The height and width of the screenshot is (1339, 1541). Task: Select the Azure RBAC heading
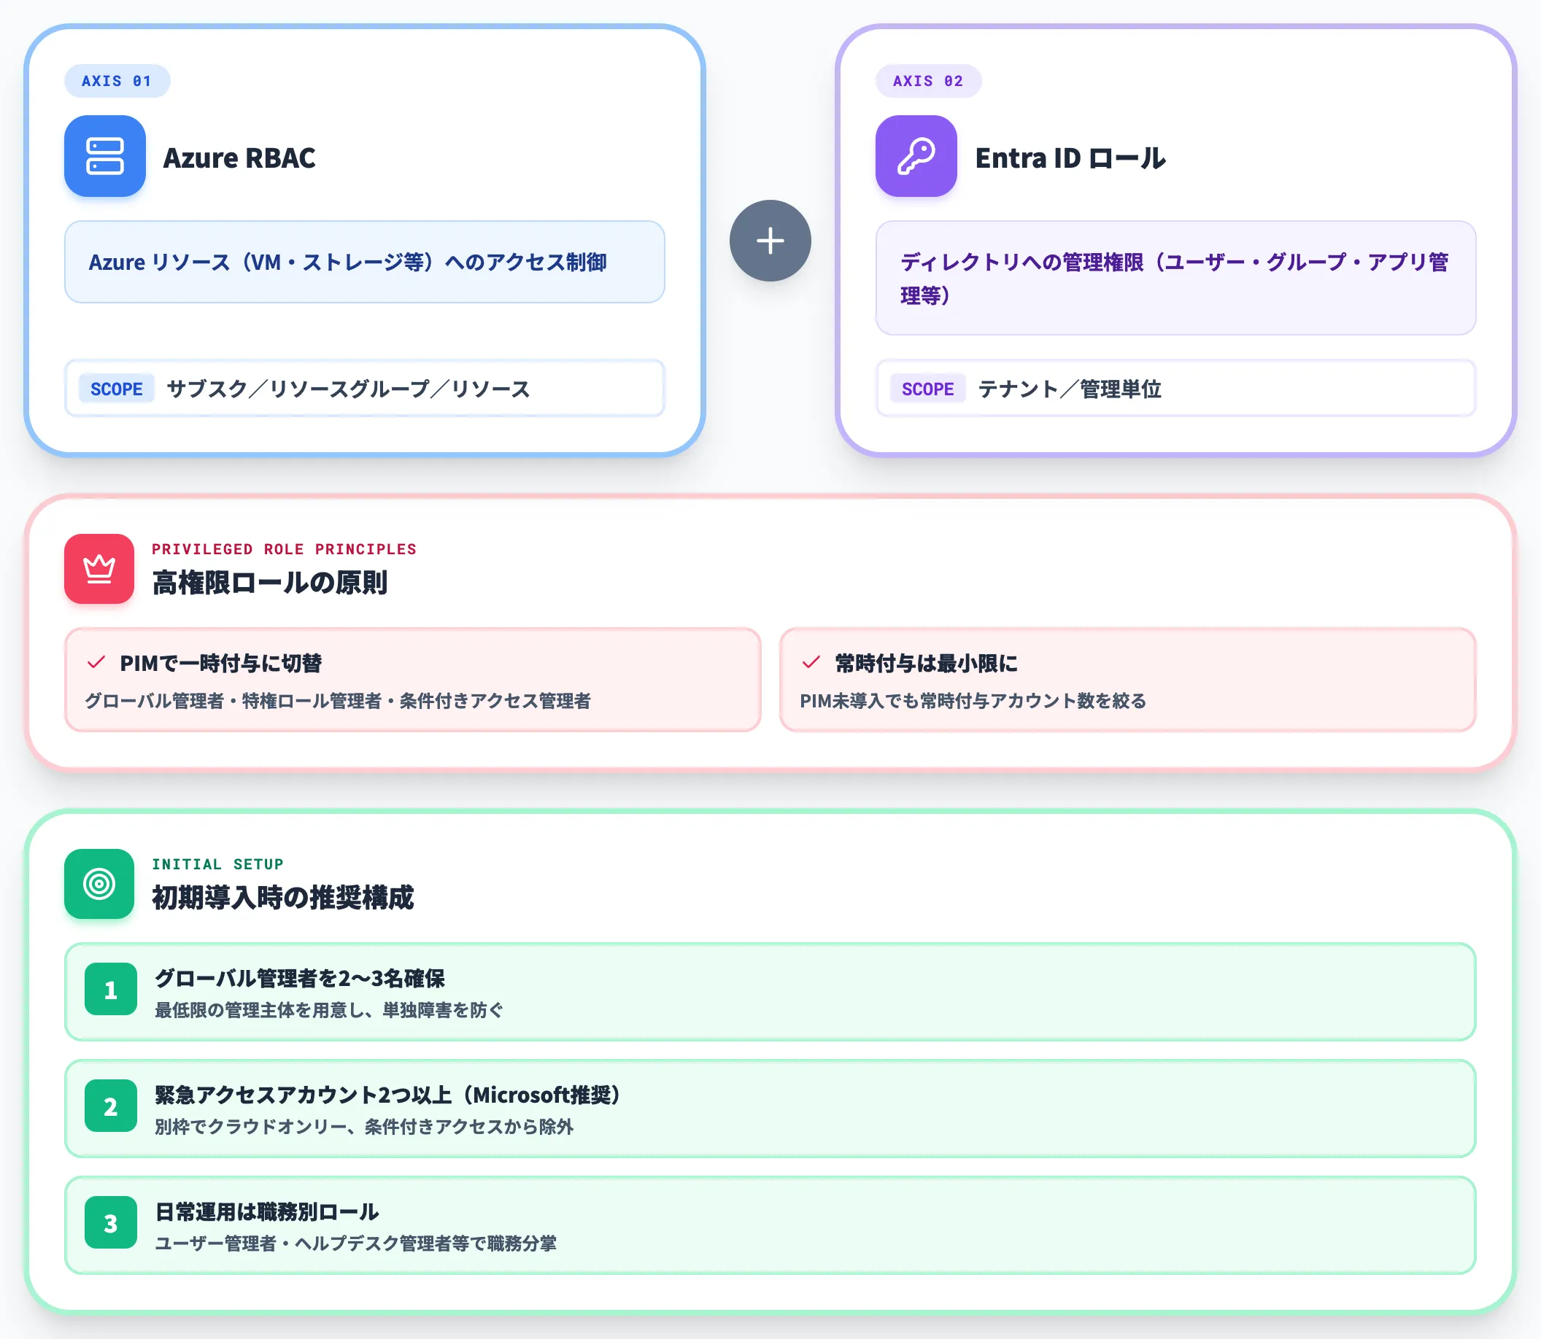pyautogui.click(x=239, y=158)
